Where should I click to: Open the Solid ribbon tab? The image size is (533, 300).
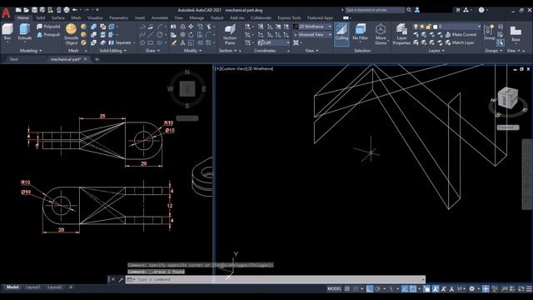(41, 17)
